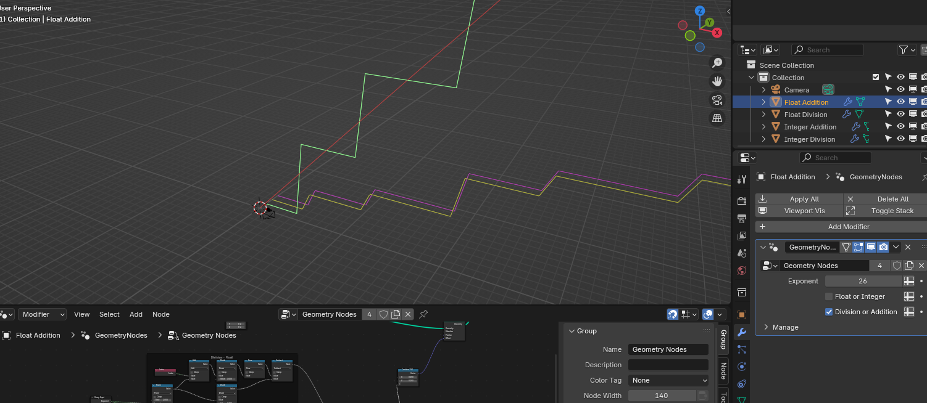
Task: Click the pin icon in node editor header
Action: (423, 314)
